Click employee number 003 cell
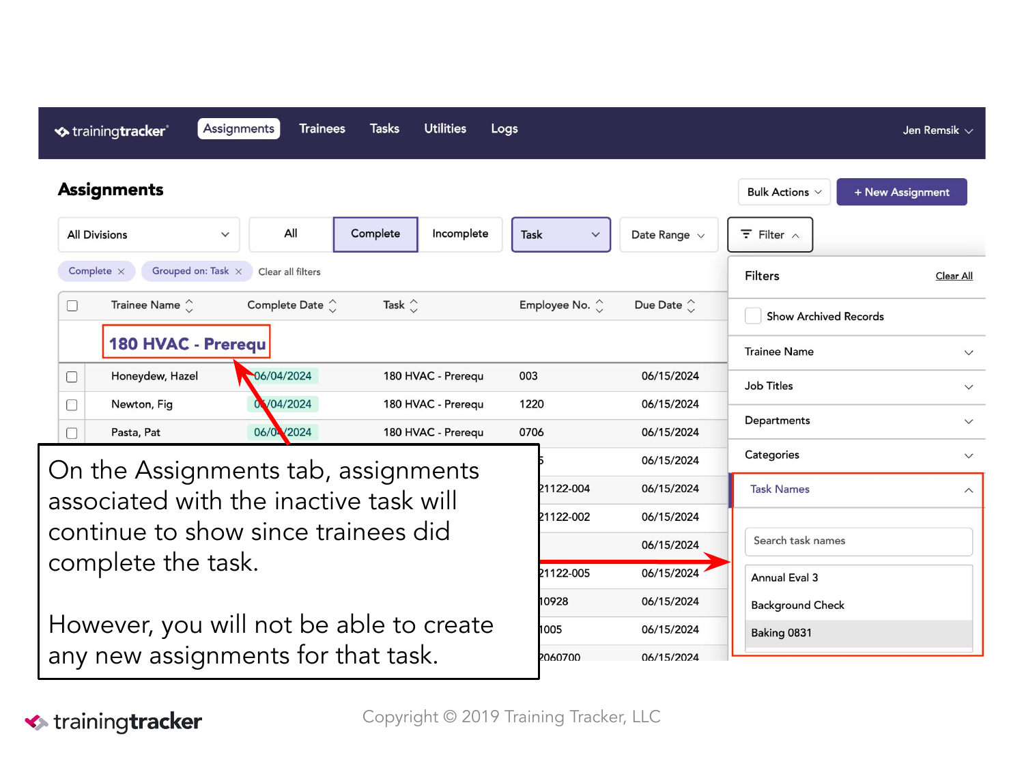Screen dimensions: 1024x768 pos(528,376)
